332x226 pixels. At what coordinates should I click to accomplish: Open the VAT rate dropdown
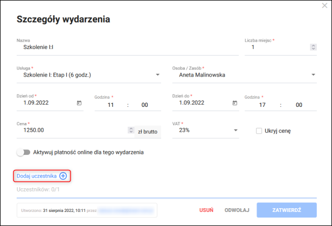(x=236, y=130)
